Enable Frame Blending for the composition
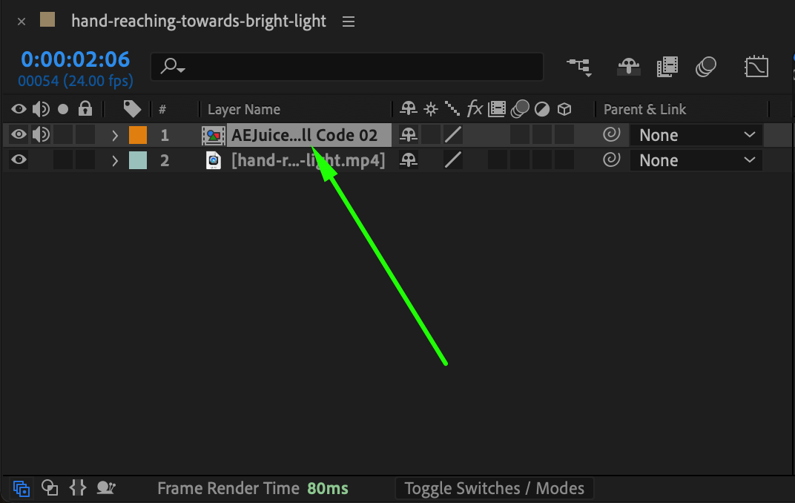Screen dimensions: 795x503 coord(667,67)
